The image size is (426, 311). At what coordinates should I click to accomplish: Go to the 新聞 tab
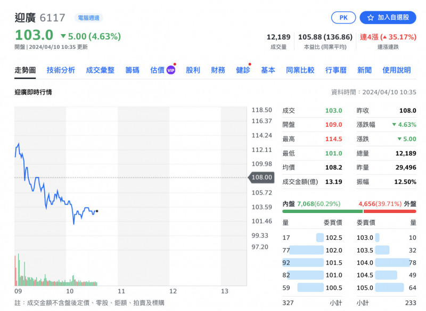click(x=364, y=70)
